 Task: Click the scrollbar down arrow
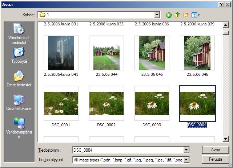226,139
